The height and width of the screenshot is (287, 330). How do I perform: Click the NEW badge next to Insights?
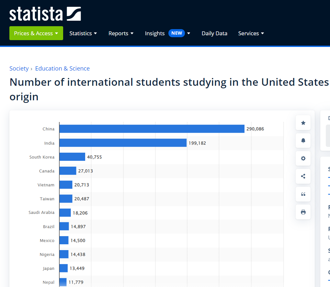click(176, 33)
